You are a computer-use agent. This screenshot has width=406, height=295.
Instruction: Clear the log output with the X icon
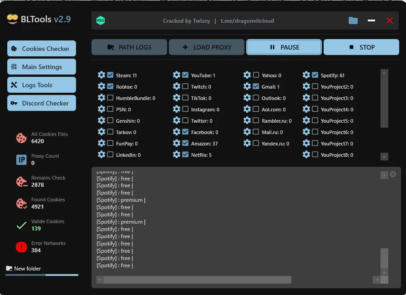pos(393,174)
